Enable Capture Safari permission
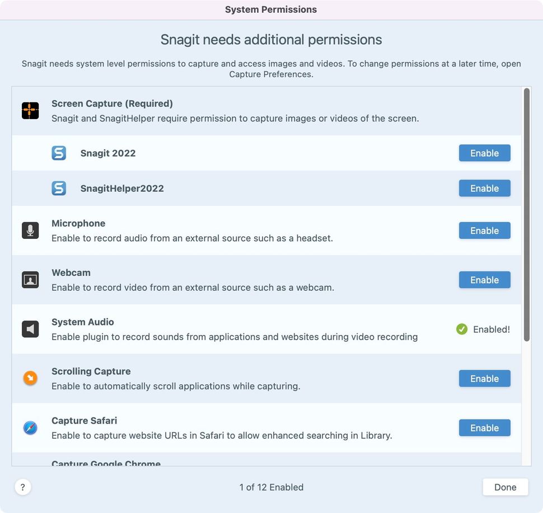The image size is (543, 513). tap(484, 428)
